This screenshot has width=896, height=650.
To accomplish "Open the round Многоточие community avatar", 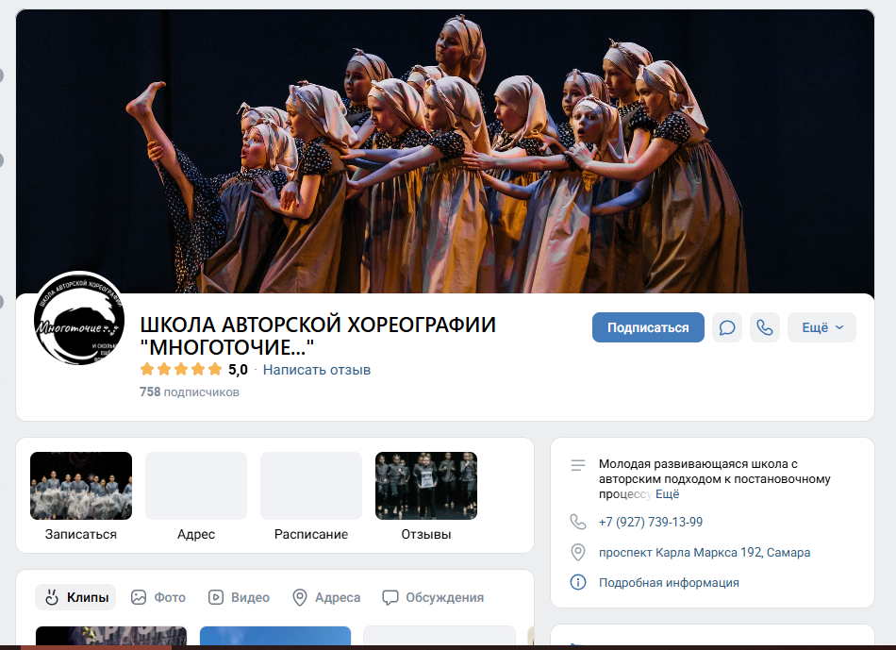I will tap(79, 318).
